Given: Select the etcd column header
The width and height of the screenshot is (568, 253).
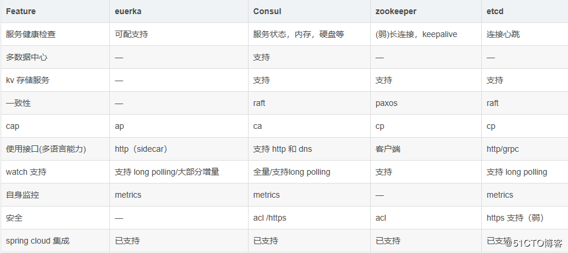Looking at the screenshot, I should click(495, 11).
